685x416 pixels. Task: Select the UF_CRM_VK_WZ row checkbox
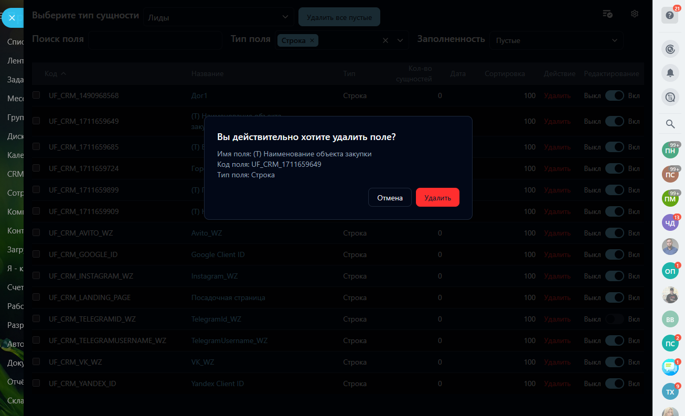(x=36, y=361)
